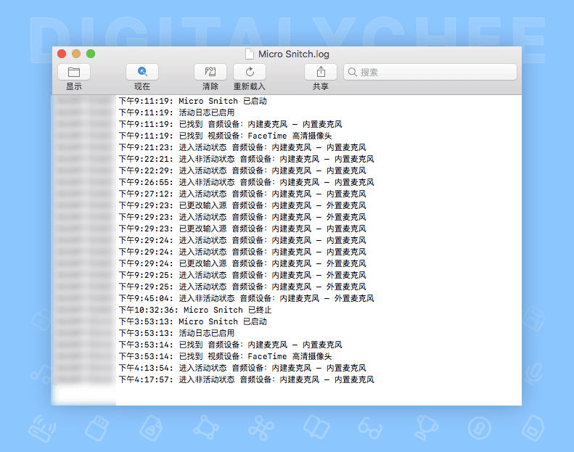
Task: Select line 下午3:53:13: Micro Snitch 已启动
Action: point(192,321)
